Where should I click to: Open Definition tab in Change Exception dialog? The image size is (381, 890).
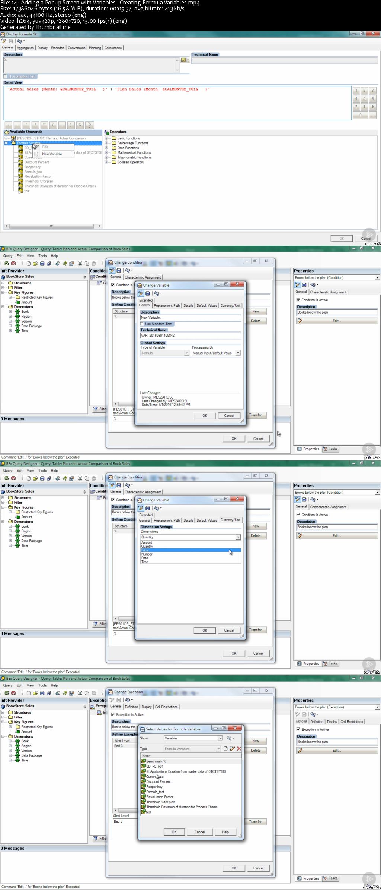pyautogui.click(x=131, y=707)
